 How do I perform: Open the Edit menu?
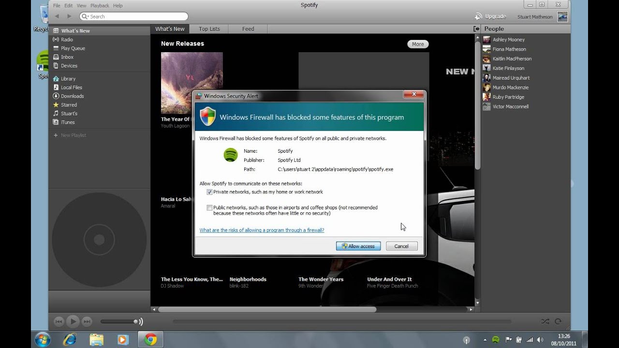68,5
